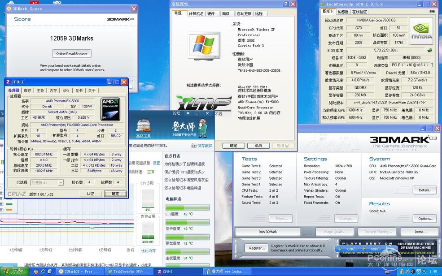
Task: Click the Options... button under Results
Action: [425, 219]
